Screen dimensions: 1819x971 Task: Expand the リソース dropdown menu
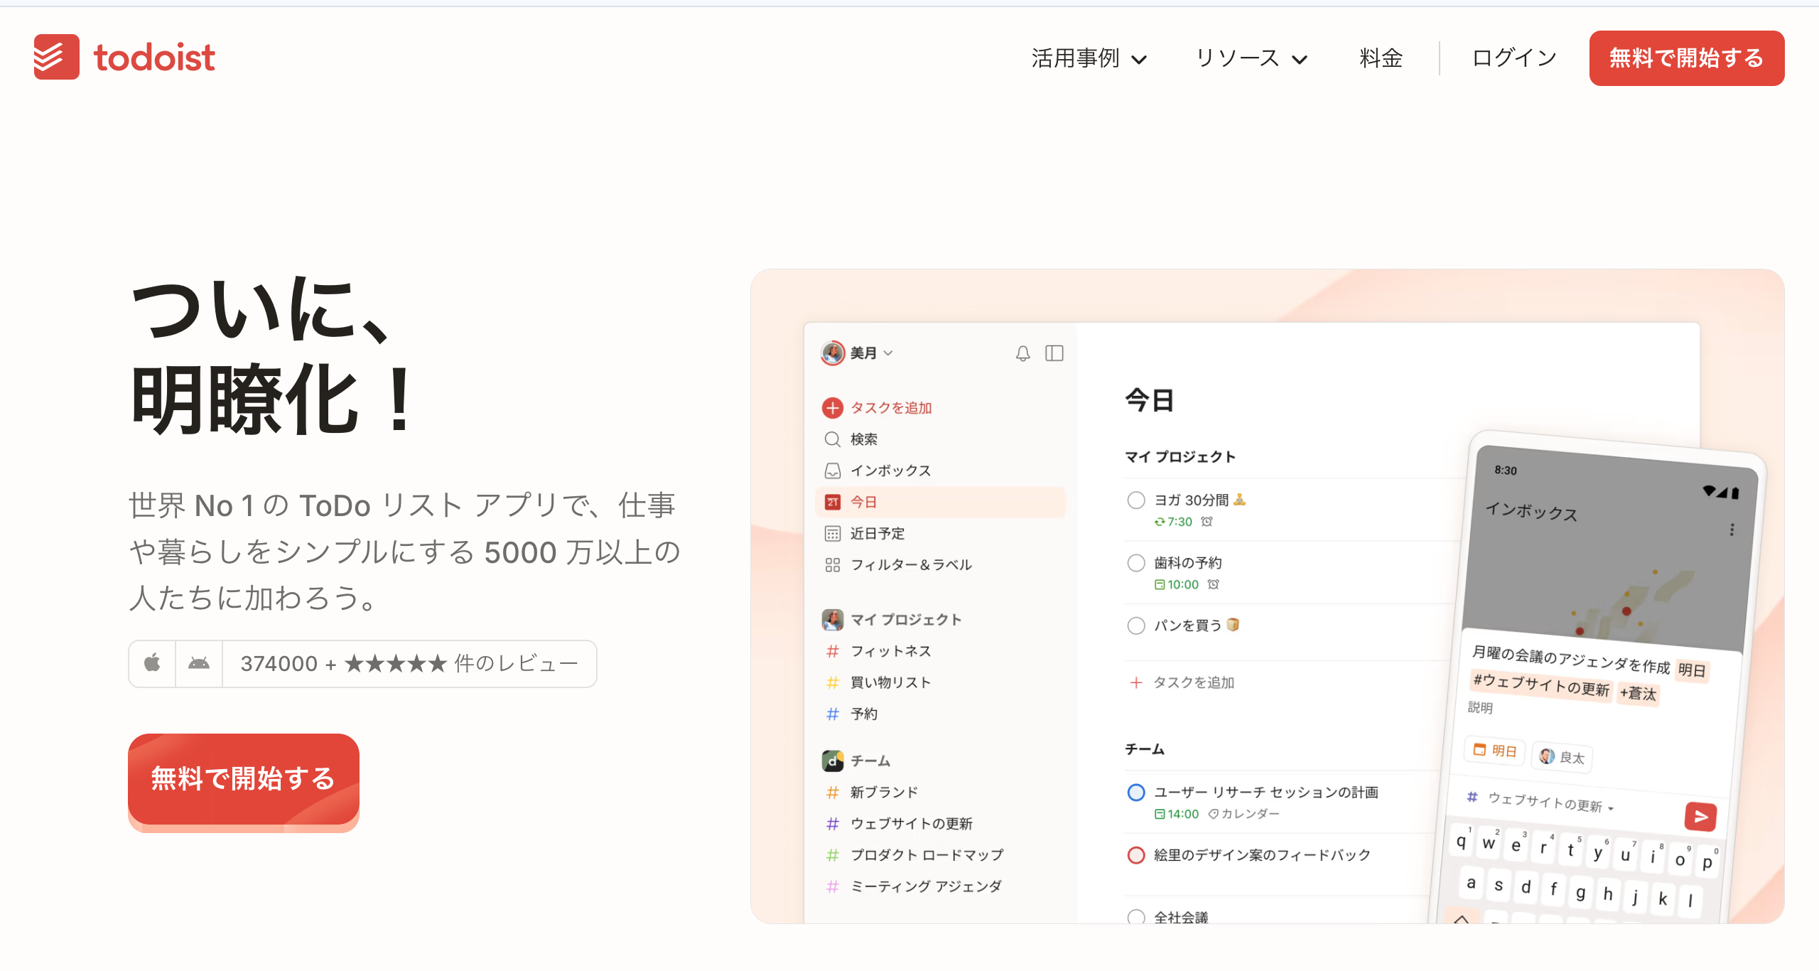[1251, 58]
